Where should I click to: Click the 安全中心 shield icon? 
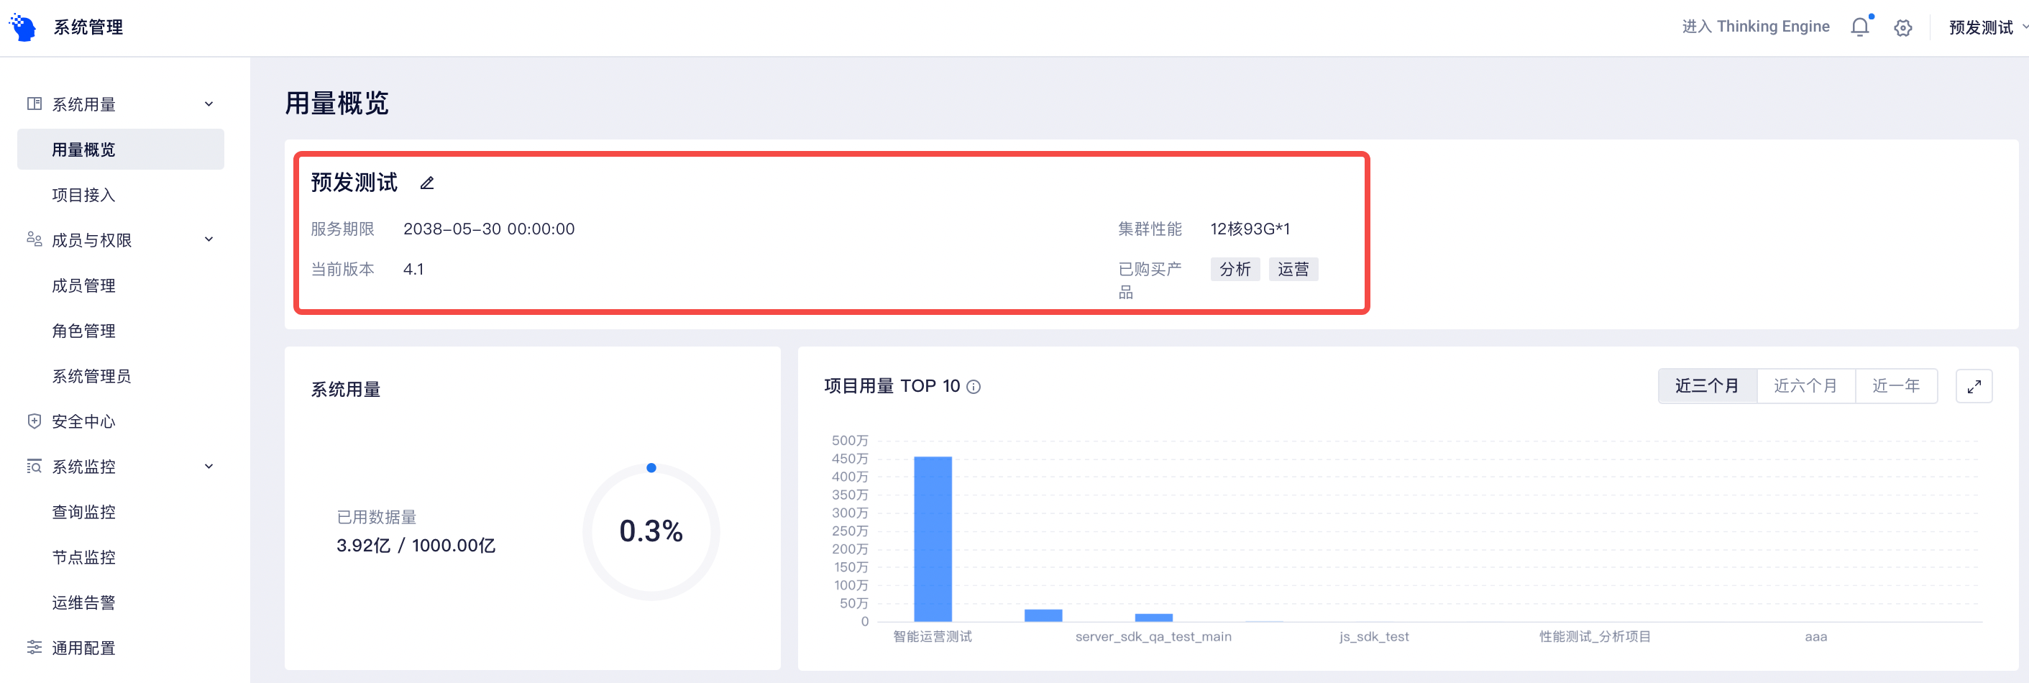34,421
